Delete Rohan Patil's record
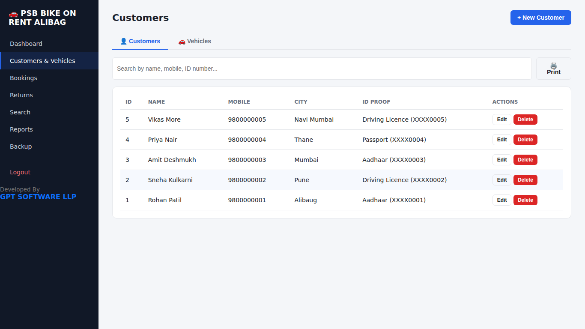This screenshot has height=329, width=585. [525, 200]
